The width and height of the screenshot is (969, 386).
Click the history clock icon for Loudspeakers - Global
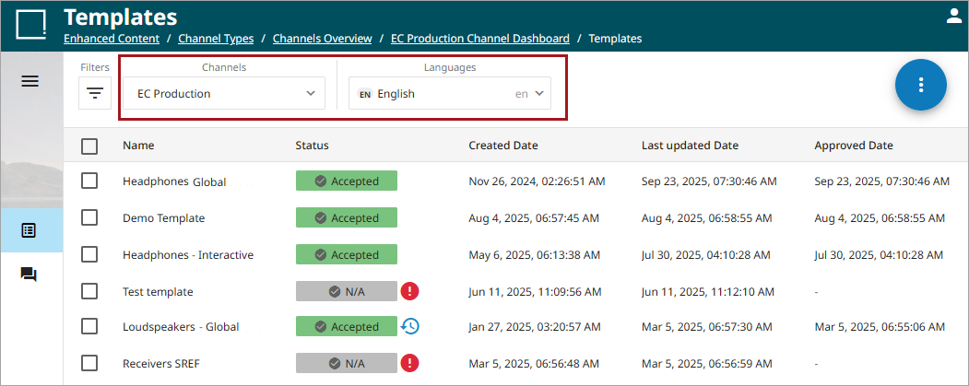click(410, 326)
